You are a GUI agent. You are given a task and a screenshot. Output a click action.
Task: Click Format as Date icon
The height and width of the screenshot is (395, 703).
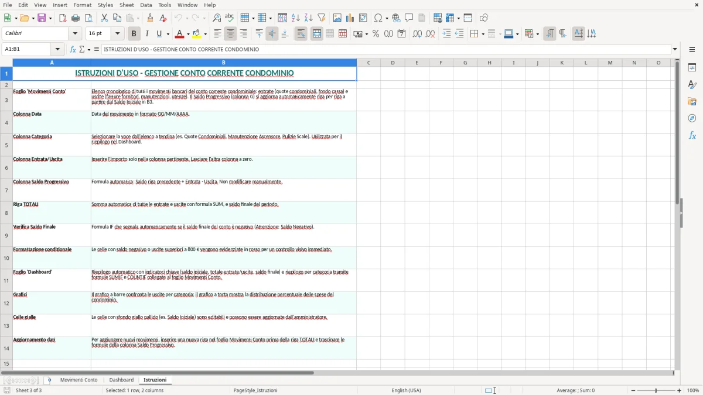[x=402, y=34]
